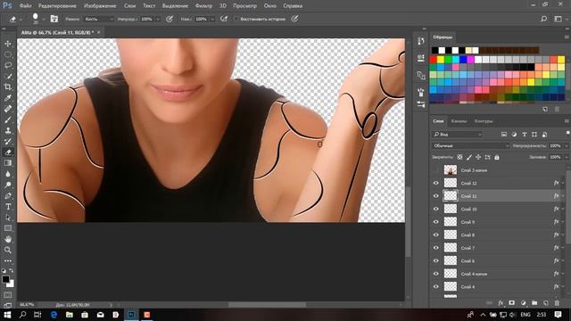Click the foreground color swatch
This screenshot has height=321, width=571.
click(5, 279)
